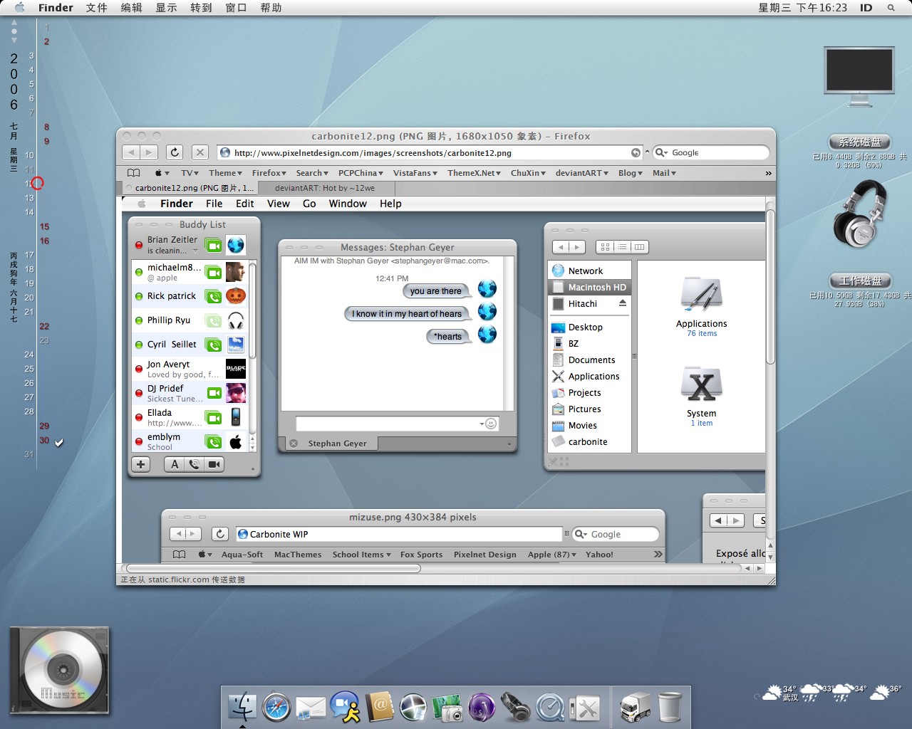
Task: Click the Music CD case widget
Action: tap(59, 670)
